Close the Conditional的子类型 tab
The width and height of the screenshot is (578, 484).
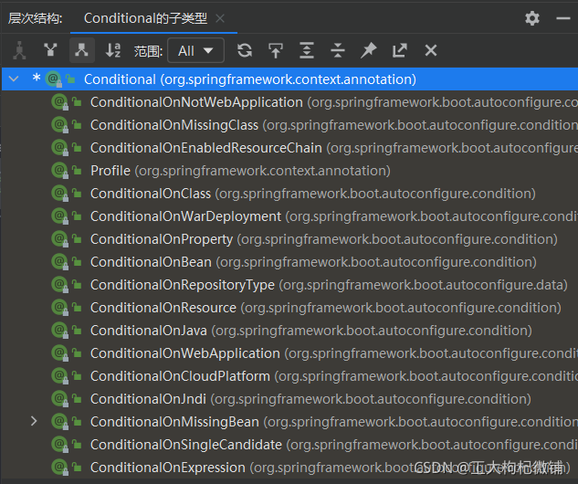point(220,18)
